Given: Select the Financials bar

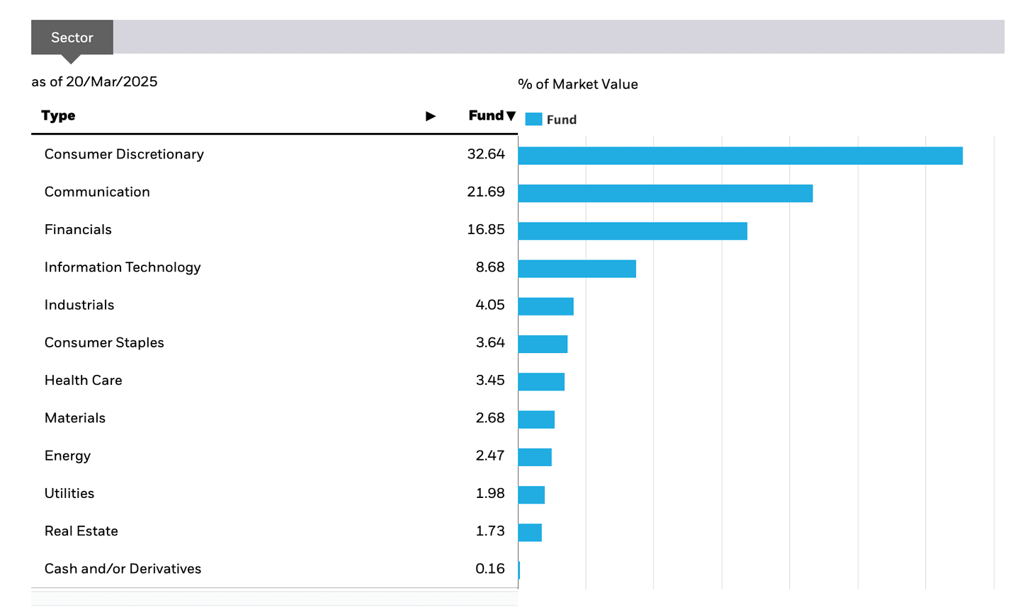Looking at the screenshot, I should pos(633,231).
